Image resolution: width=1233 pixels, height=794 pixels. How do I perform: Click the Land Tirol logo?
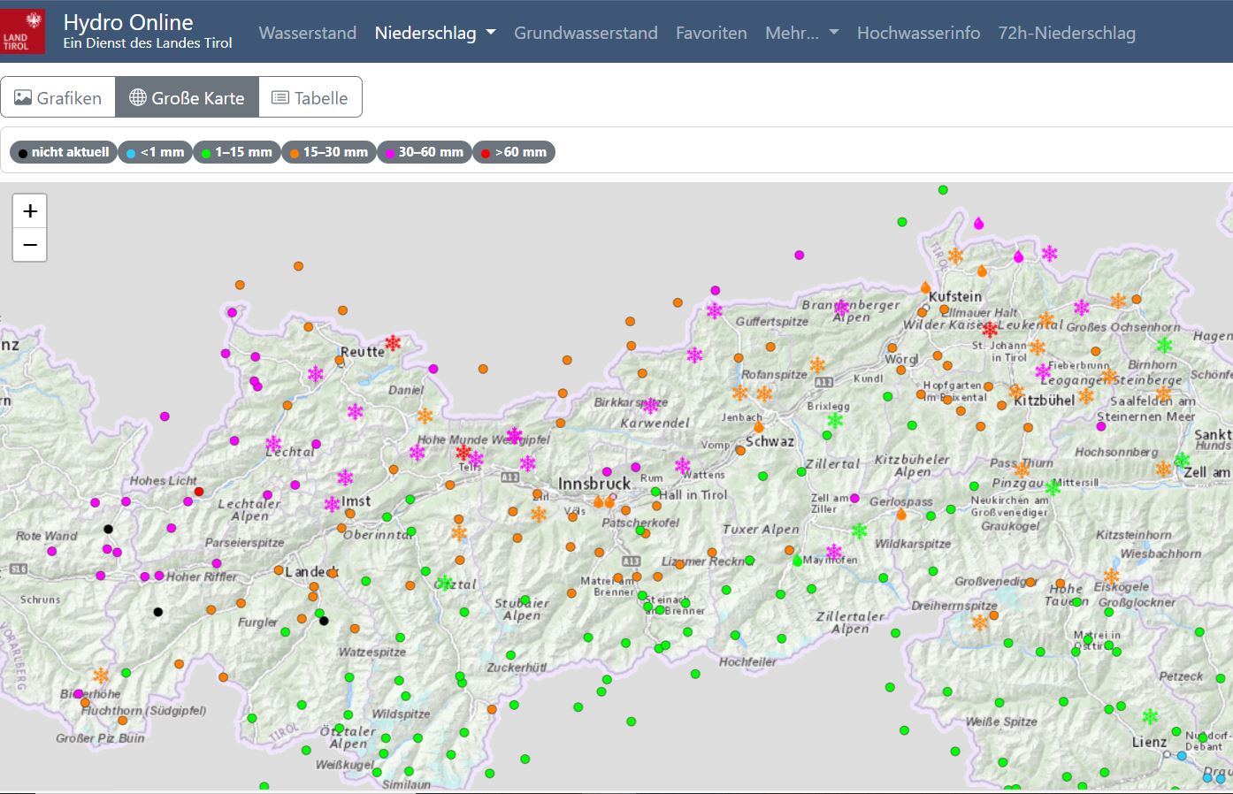[22, 31]
